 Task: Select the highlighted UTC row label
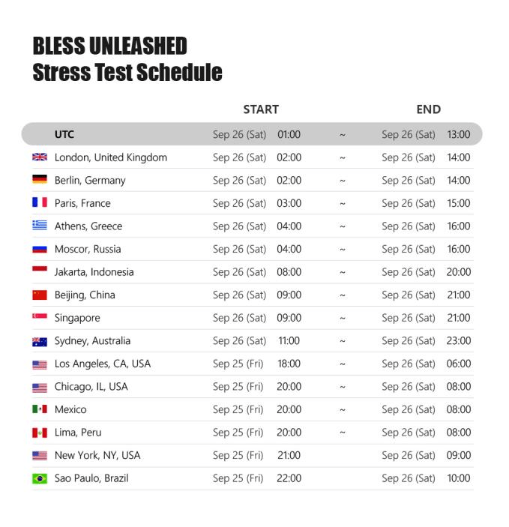64,134
